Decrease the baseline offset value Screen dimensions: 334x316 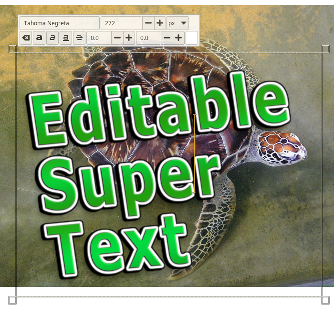[117, 38]
